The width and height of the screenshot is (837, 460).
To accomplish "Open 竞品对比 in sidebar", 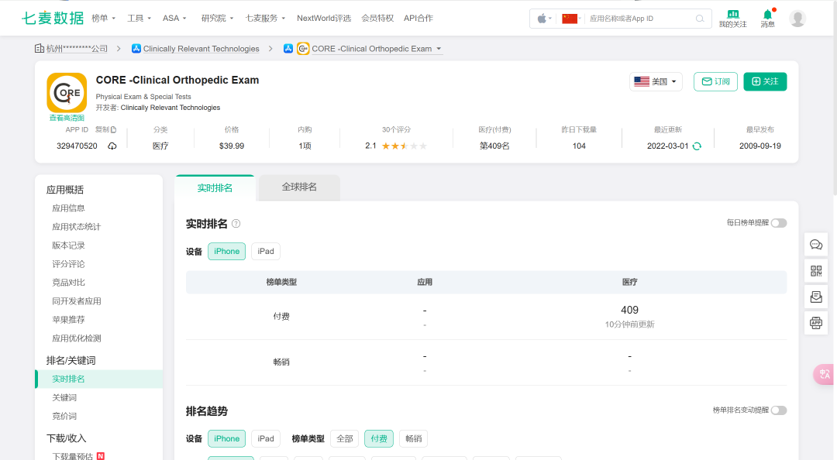I will coord(68,283).
